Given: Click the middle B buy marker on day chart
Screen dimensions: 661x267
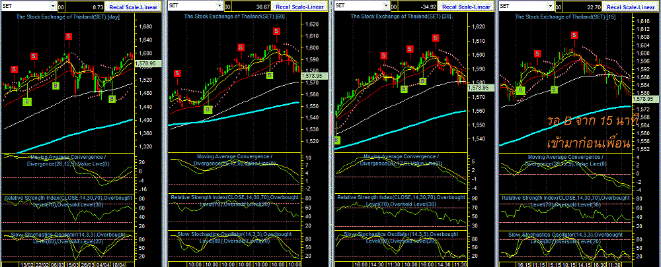Looking at the screenshot, I should tap(56, 85).
